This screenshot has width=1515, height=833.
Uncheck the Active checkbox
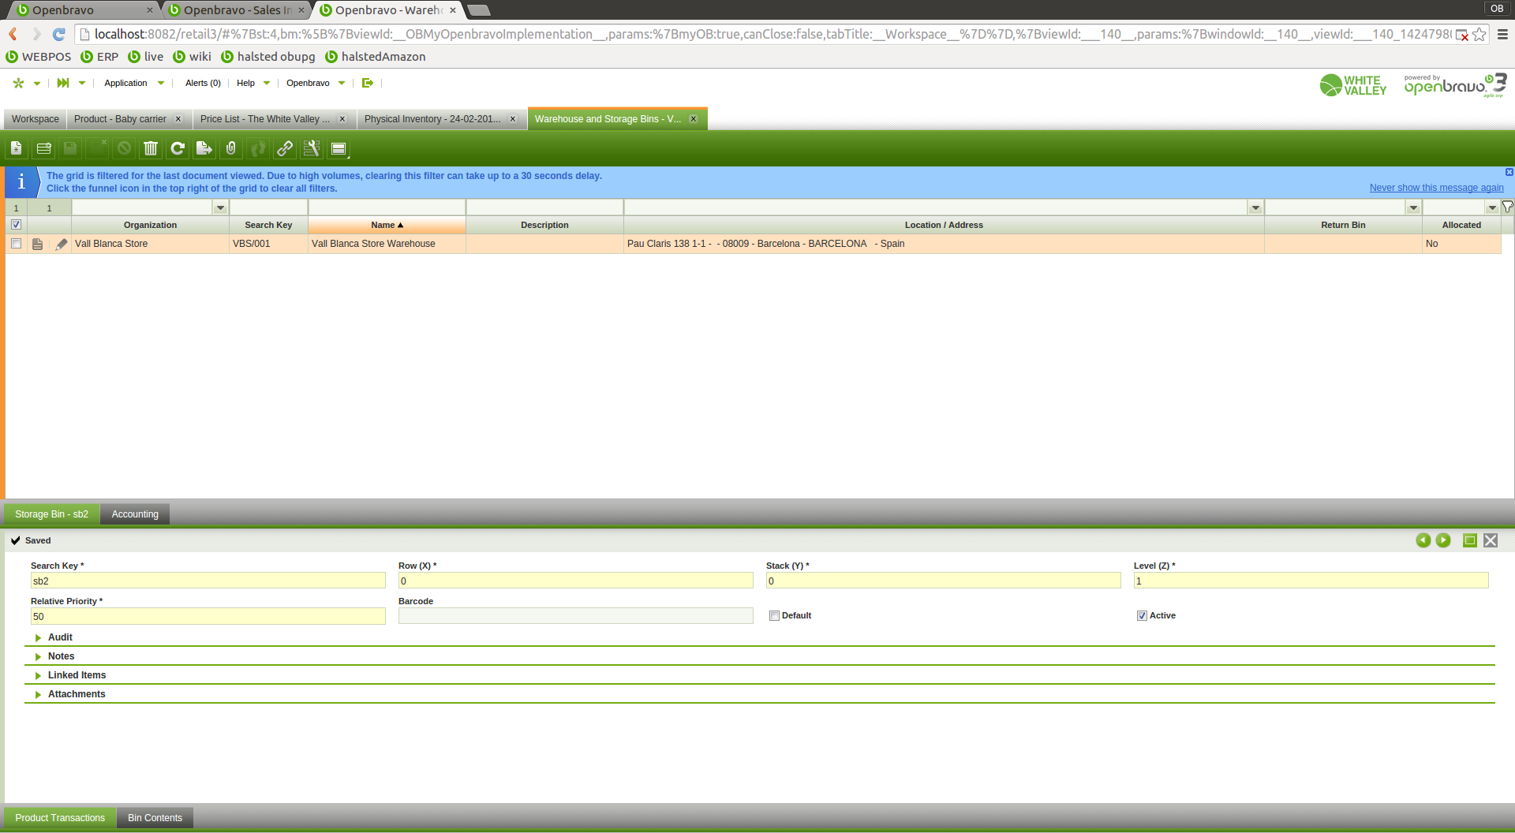(1142, 616)
